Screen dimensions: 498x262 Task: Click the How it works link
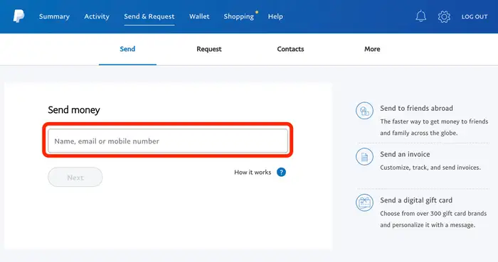[253, 173]
